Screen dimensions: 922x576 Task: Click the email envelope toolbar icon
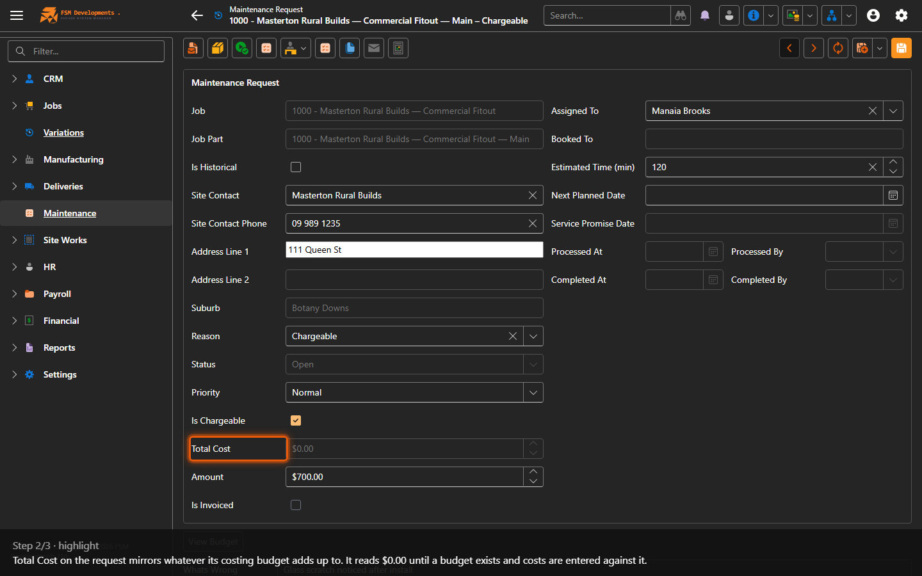coord(374,48)
